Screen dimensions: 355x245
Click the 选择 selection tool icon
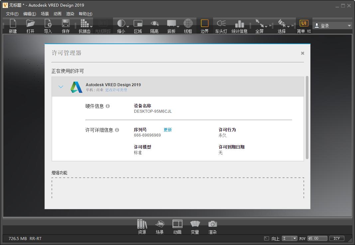coord(282,23)
